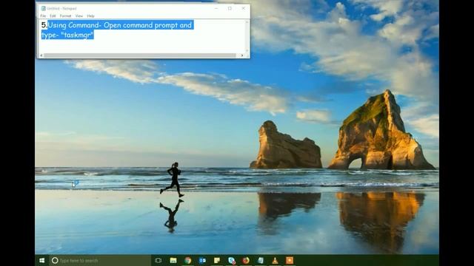Open the File menu in Notepad
Image resolution: width=474 pixels, height=266 pixels.
pos(43,16)
